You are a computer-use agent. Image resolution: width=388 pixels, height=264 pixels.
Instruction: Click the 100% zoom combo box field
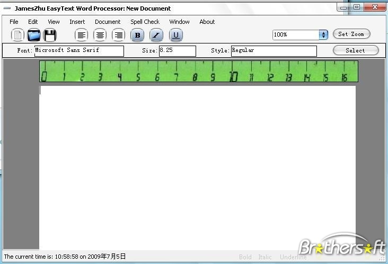coord(296,34)
